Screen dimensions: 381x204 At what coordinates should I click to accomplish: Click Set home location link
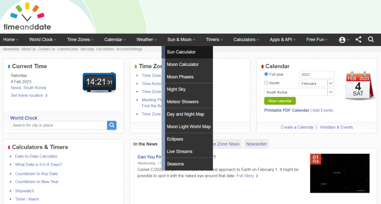pos(27,96)
